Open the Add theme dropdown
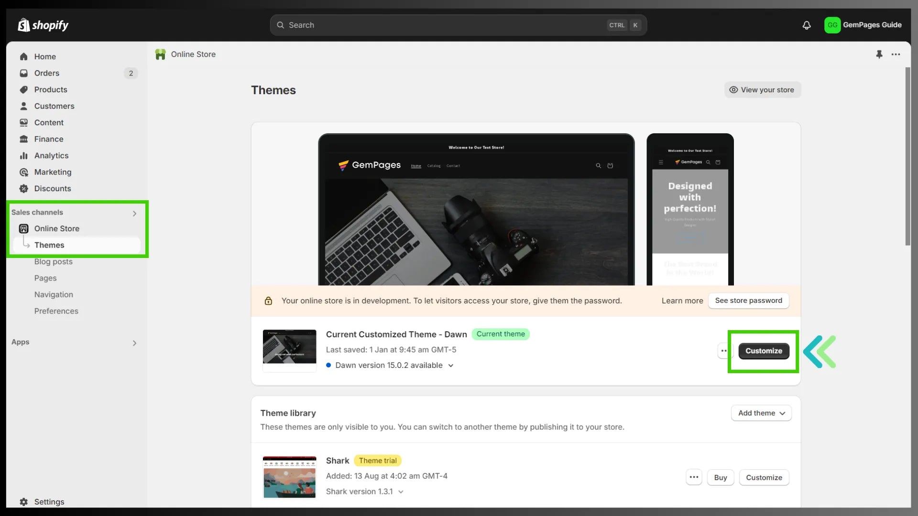The height and width of the screenshot is (516, 918). click(x=761, y=413)
